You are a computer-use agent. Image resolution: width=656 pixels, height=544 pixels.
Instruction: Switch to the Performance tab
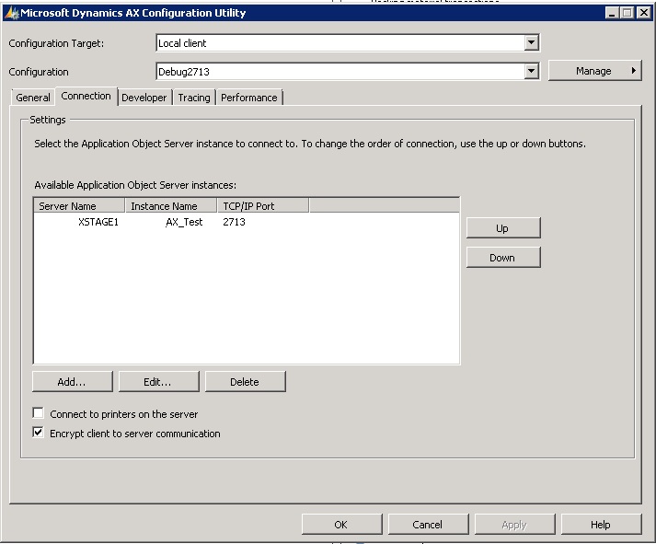249,98
